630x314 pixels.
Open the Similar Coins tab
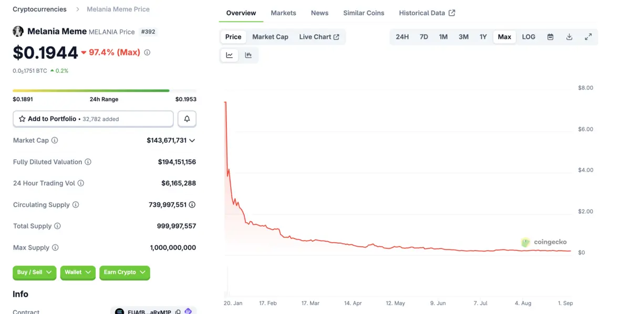(364, 13)
